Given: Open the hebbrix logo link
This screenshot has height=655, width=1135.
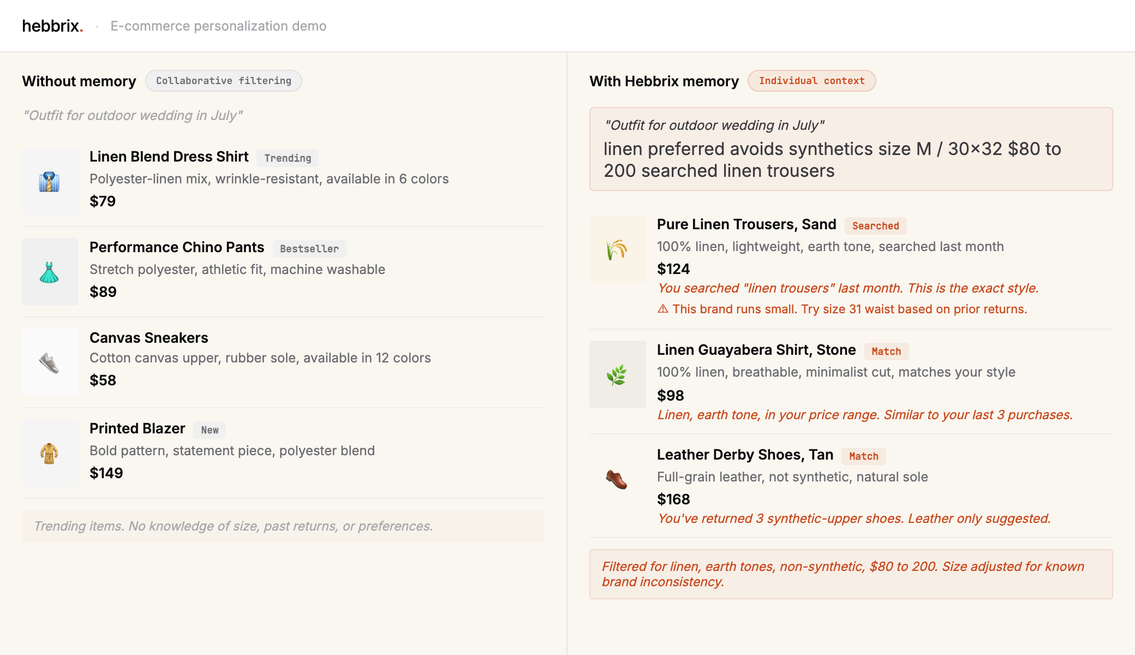Looking at the screenshot, I should 52,26.
